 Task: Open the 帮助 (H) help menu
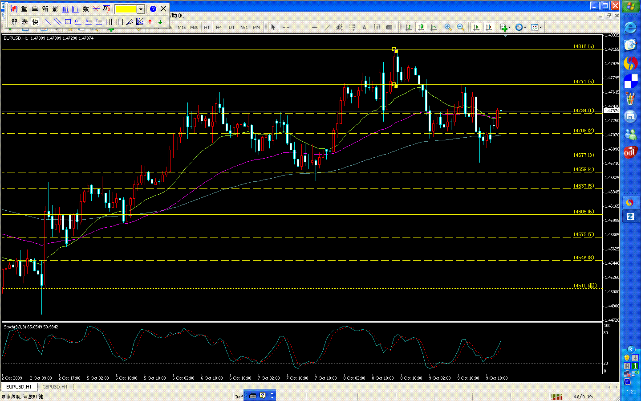tap(177, 16)
